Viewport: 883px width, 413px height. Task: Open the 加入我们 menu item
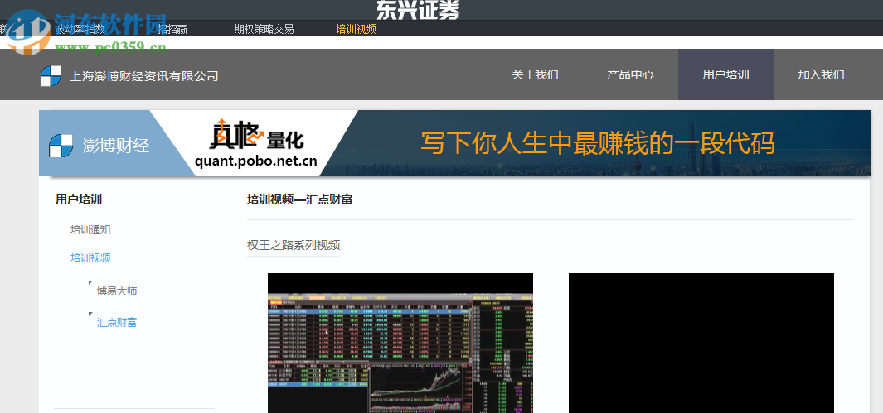tap(821, 74)
